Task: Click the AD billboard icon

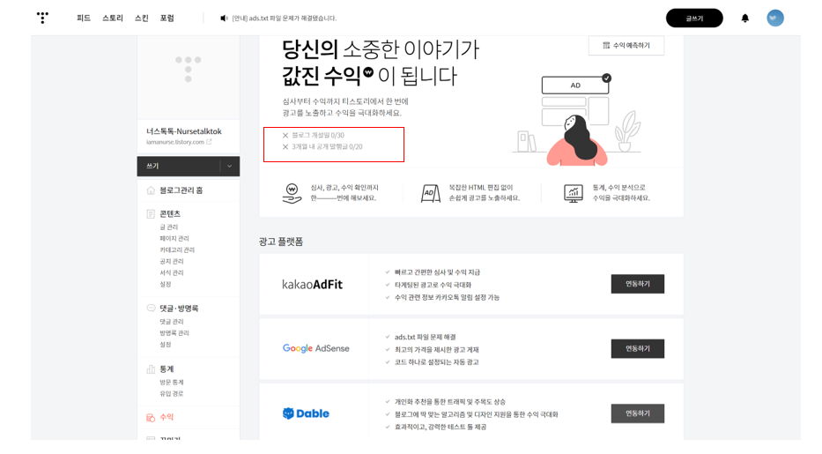Action: (431, 193)
